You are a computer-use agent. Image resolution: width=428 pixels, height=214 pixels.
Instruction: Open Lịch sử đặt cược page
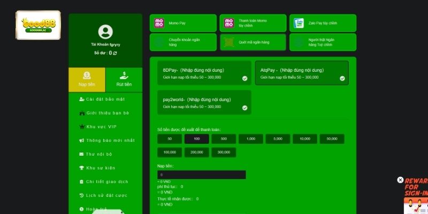click(x=108, y=195)
